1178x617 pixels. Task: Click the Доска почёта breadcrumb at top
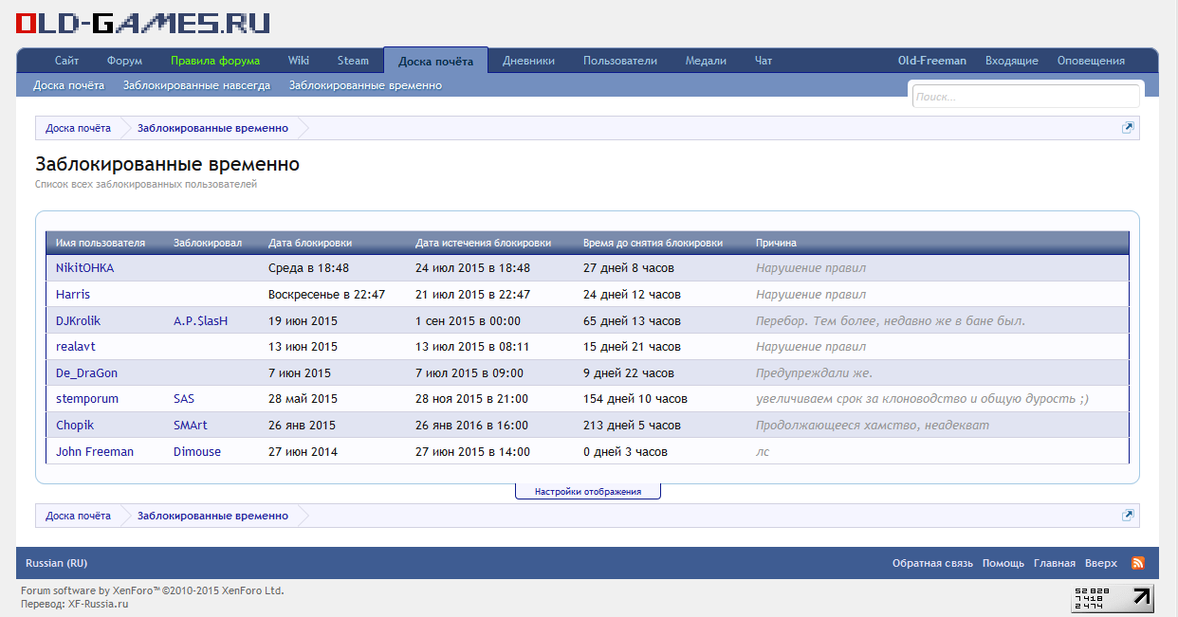[78, 128]
